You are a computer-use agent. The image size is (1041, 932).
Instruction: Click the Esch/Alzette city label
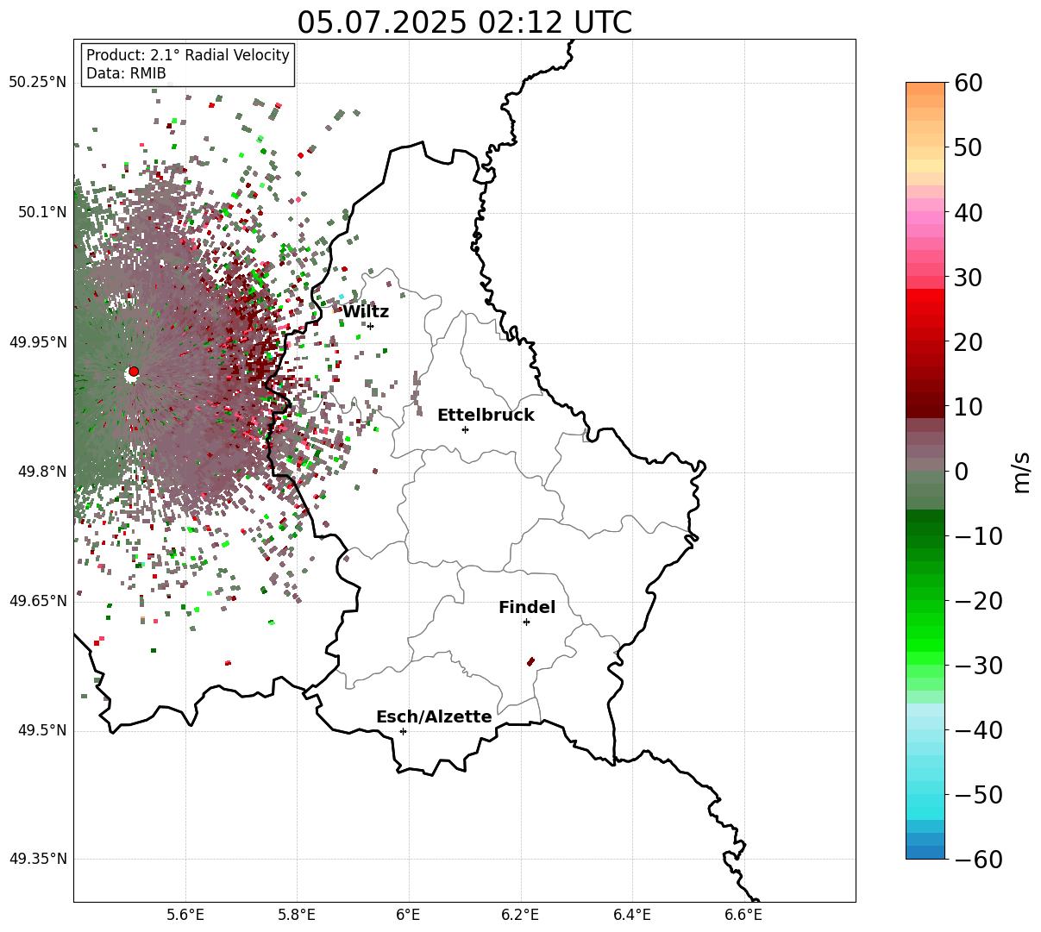(434, 717)
